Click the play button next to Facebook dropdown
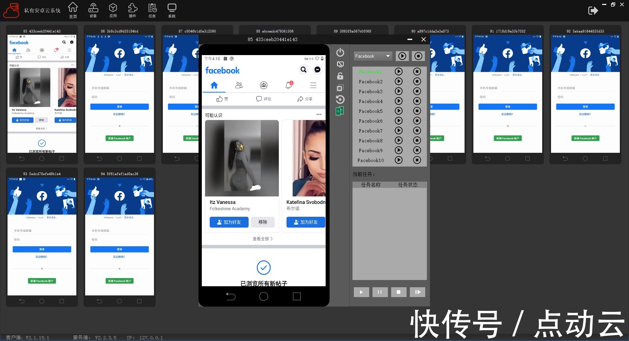 click(402, 56)
